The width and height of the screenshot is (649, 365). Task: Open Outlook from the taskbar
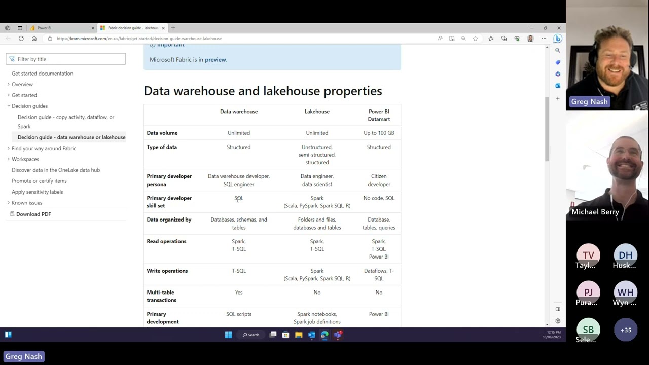coord(311,335)
